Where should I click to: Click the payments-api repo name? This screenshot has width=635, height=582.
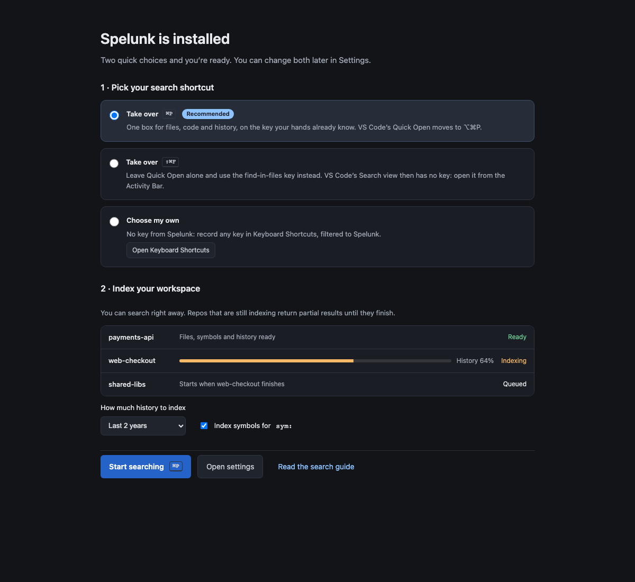[x=131, y=337]
